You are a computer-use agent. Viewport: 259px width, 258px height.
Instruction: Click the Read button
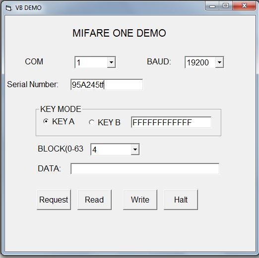94,200
